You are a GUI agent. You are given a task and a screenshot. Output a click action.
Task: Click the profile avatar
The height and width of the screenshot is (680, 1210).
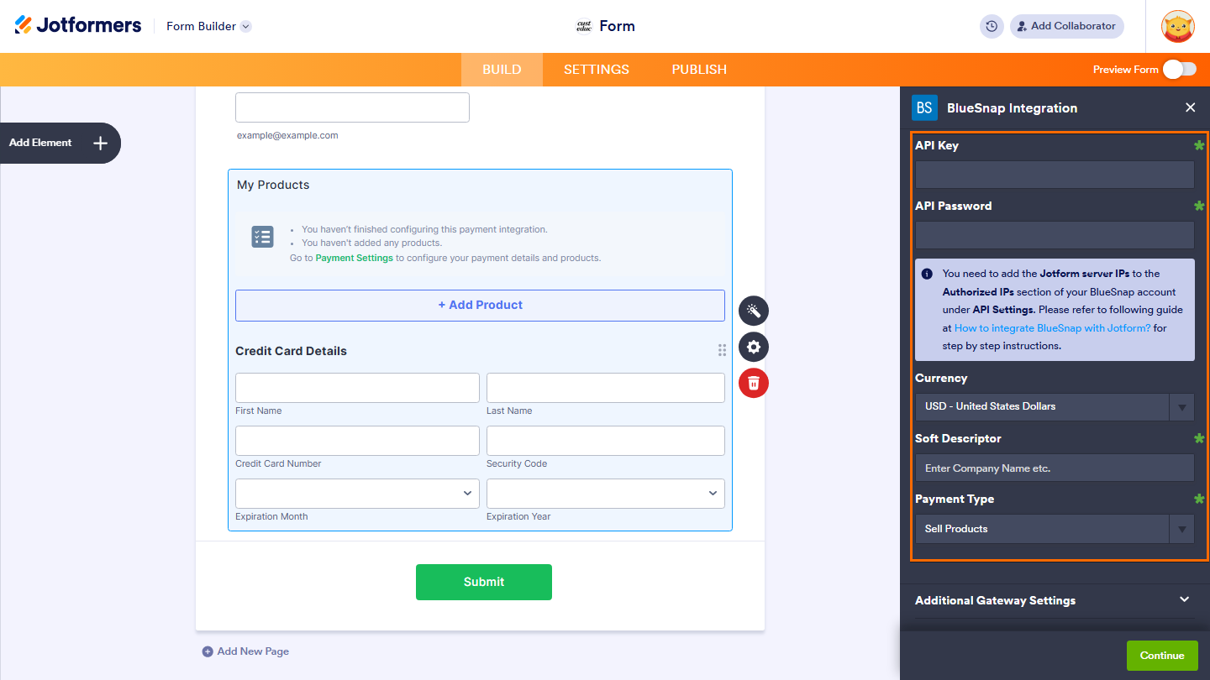coord(1177,26)
